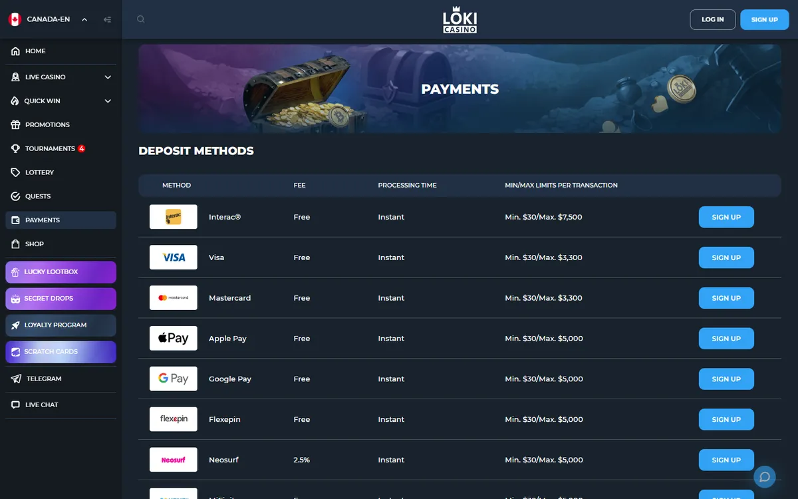798x499 pixels.
Task: Expand the QUICK WIN chevron
Action: click(108, 101)
